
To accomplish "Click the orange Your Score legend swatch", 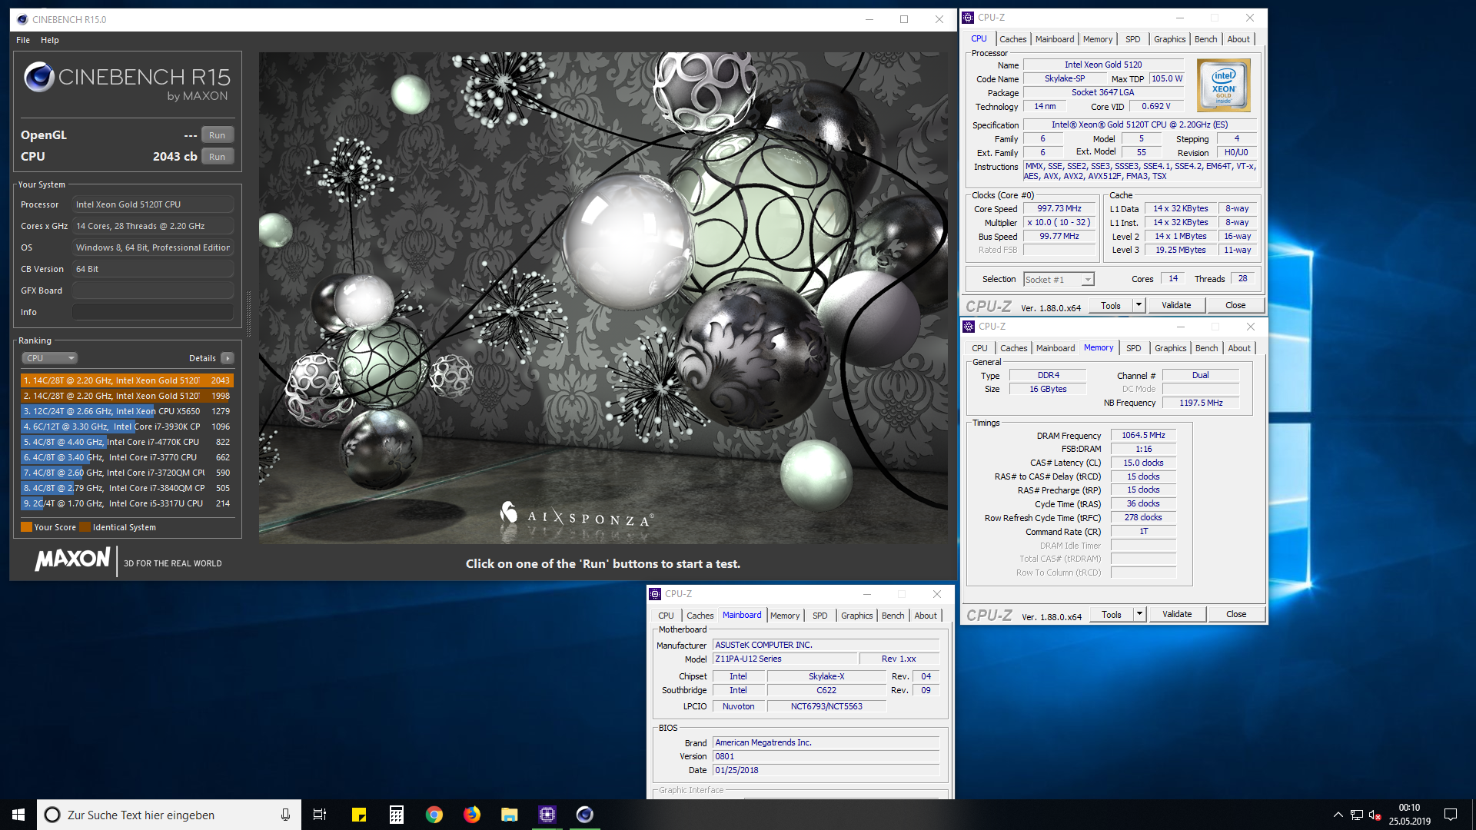I will (x=26, y=527).
